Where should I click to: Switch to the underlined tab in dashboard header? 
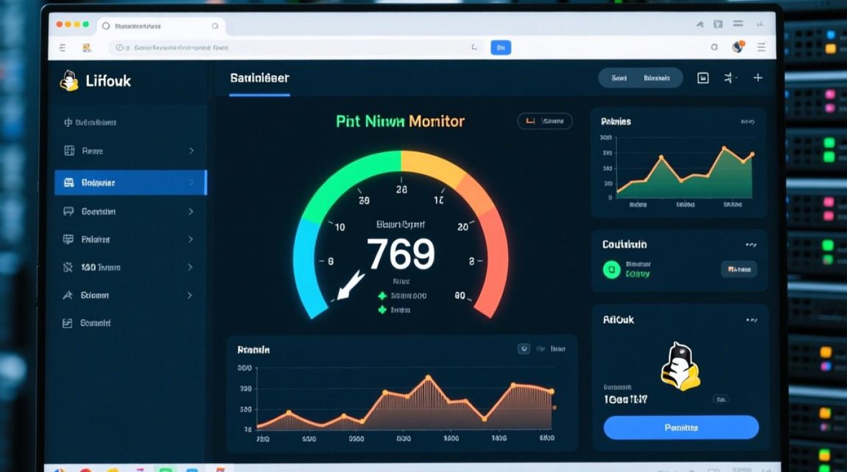pyautogui.click(x=260, y=79)
